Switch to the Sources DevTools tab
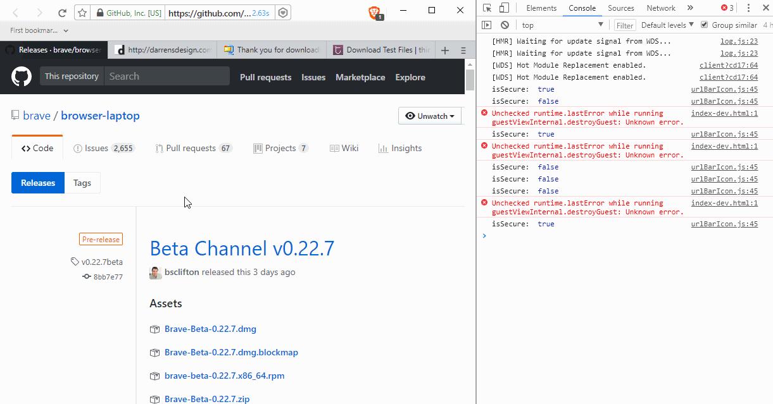Viewport: 773px width, 404px height. pyautogui.click(x=620, y=8)
